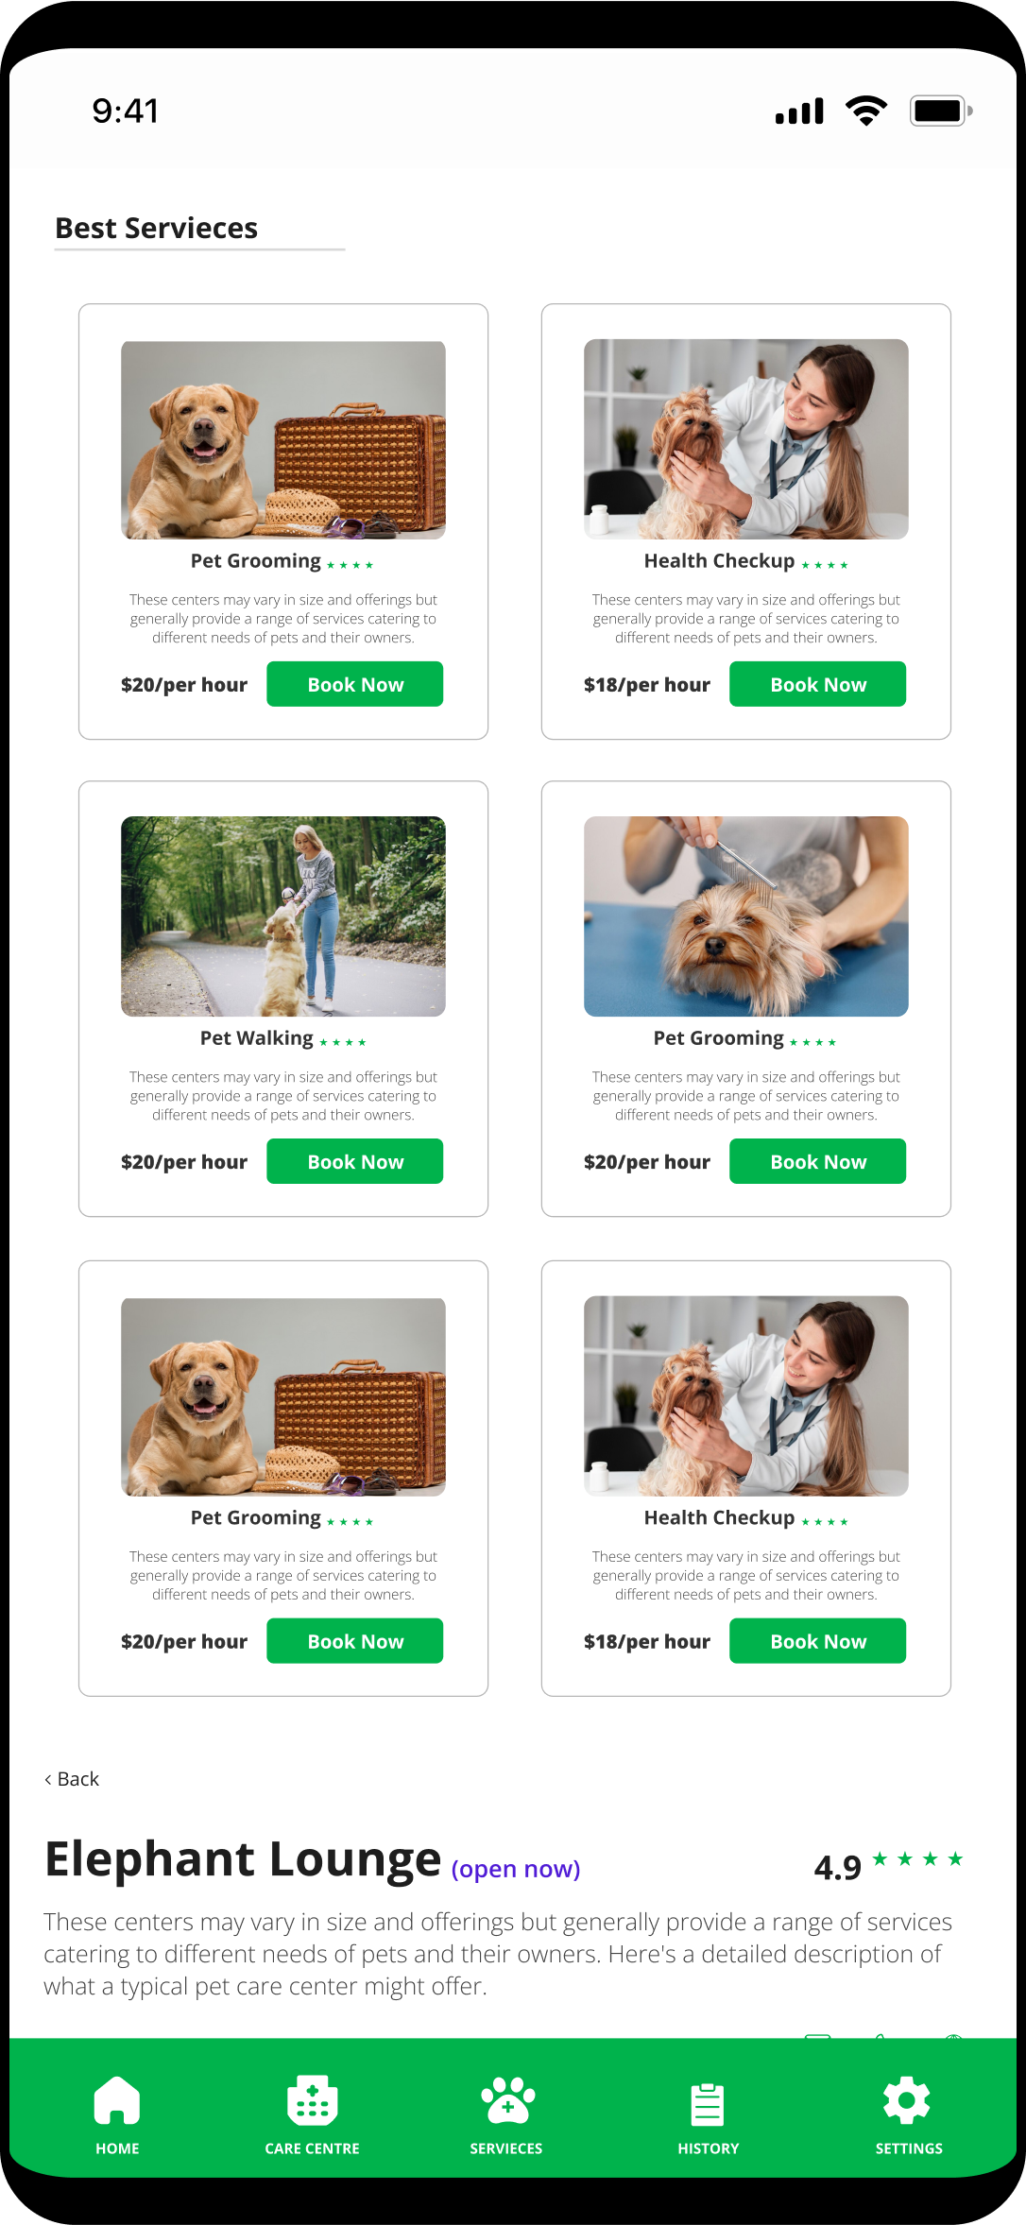
Task: Open History clipboard icon
Action: 708,2103
